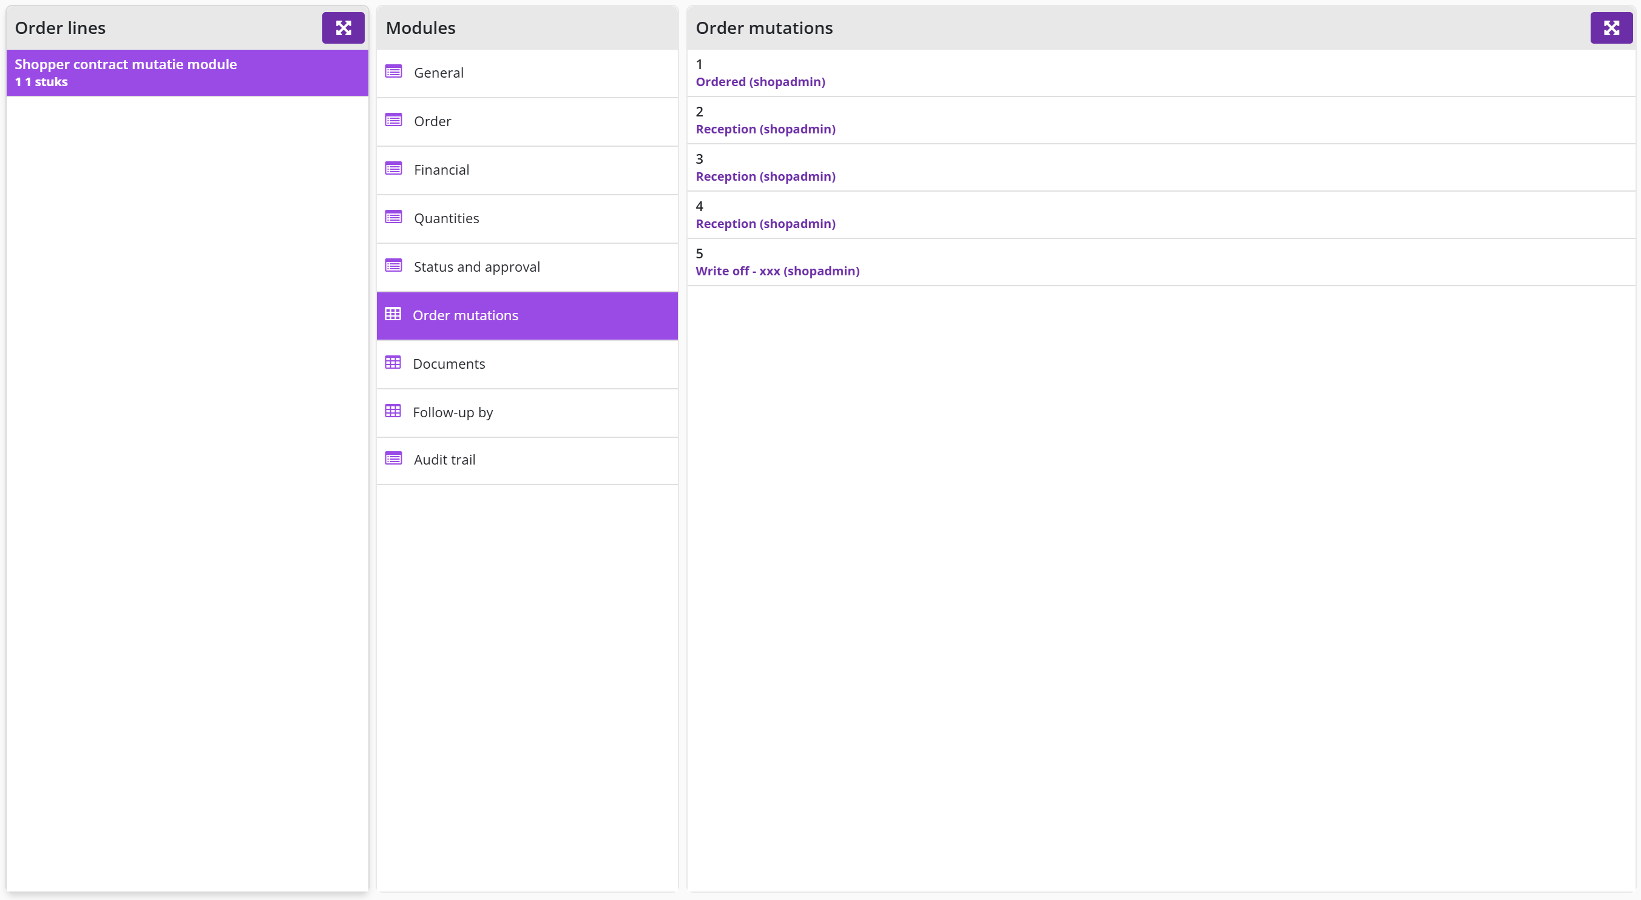Show the Quantities module

pyautogui.click(x=527, y=218)
